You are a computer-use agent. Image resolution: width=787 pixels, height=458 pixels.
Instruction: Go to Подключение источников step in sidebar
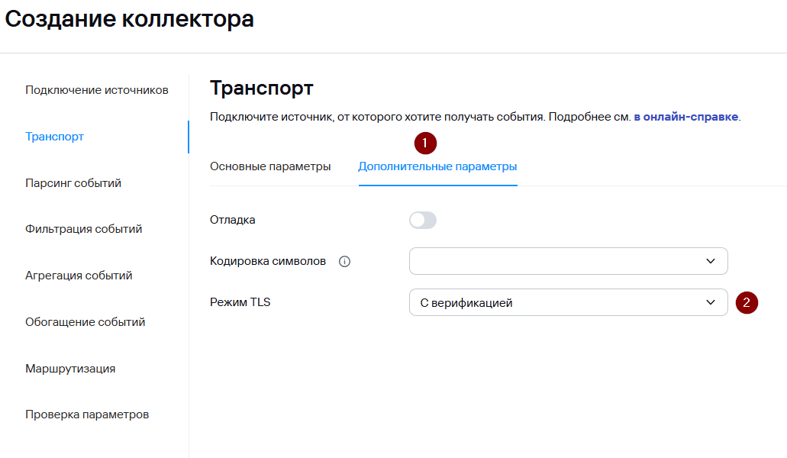[97, 90]
